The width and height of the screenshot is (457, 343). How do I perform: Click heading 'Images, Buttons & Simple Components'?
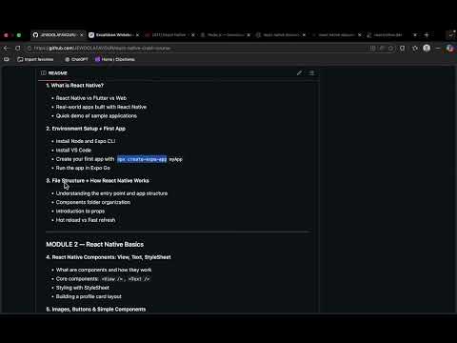pos(96,310)
